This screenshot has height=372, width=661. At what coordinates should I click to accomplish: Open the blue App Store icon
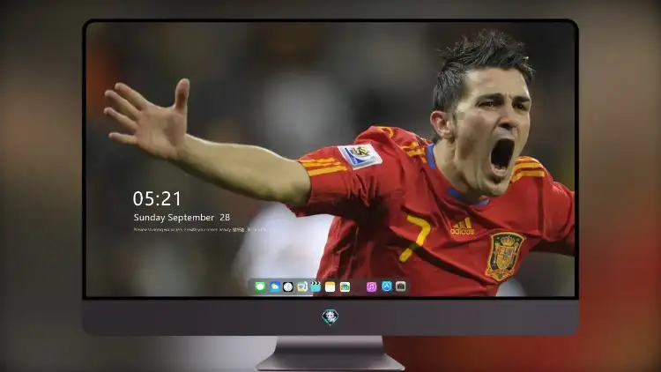(x=387, y=286)
